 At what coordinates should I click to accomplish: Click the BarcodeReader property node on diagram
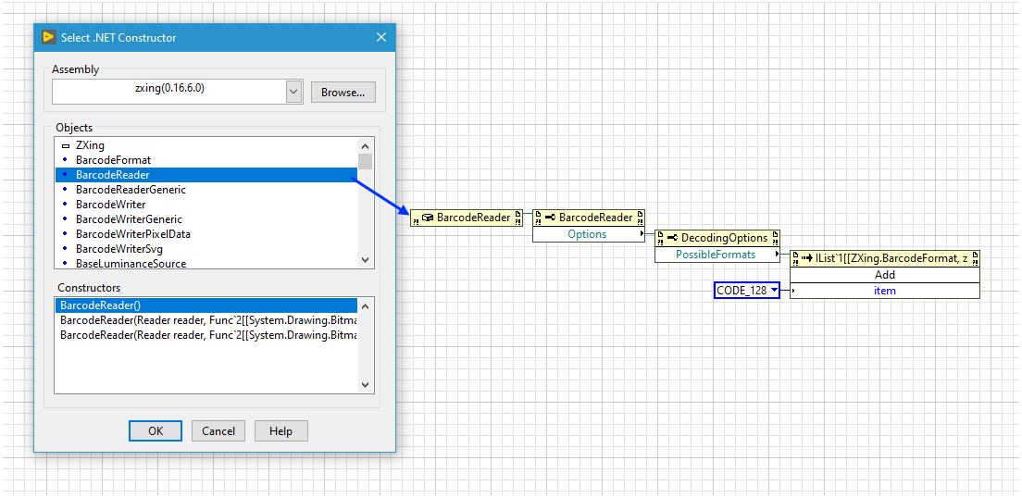(587, 218)
